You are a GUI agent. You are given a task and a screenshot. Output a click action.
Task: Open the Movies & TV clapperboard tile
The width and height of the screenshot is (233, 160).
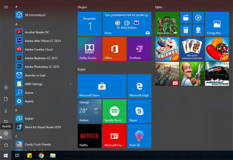coord(186,18)
